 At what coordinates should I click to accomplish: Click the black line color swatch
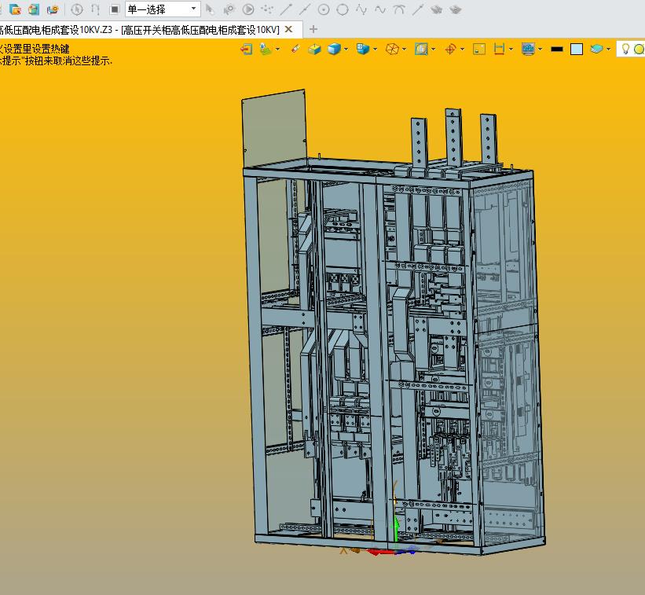click(557, 50)
